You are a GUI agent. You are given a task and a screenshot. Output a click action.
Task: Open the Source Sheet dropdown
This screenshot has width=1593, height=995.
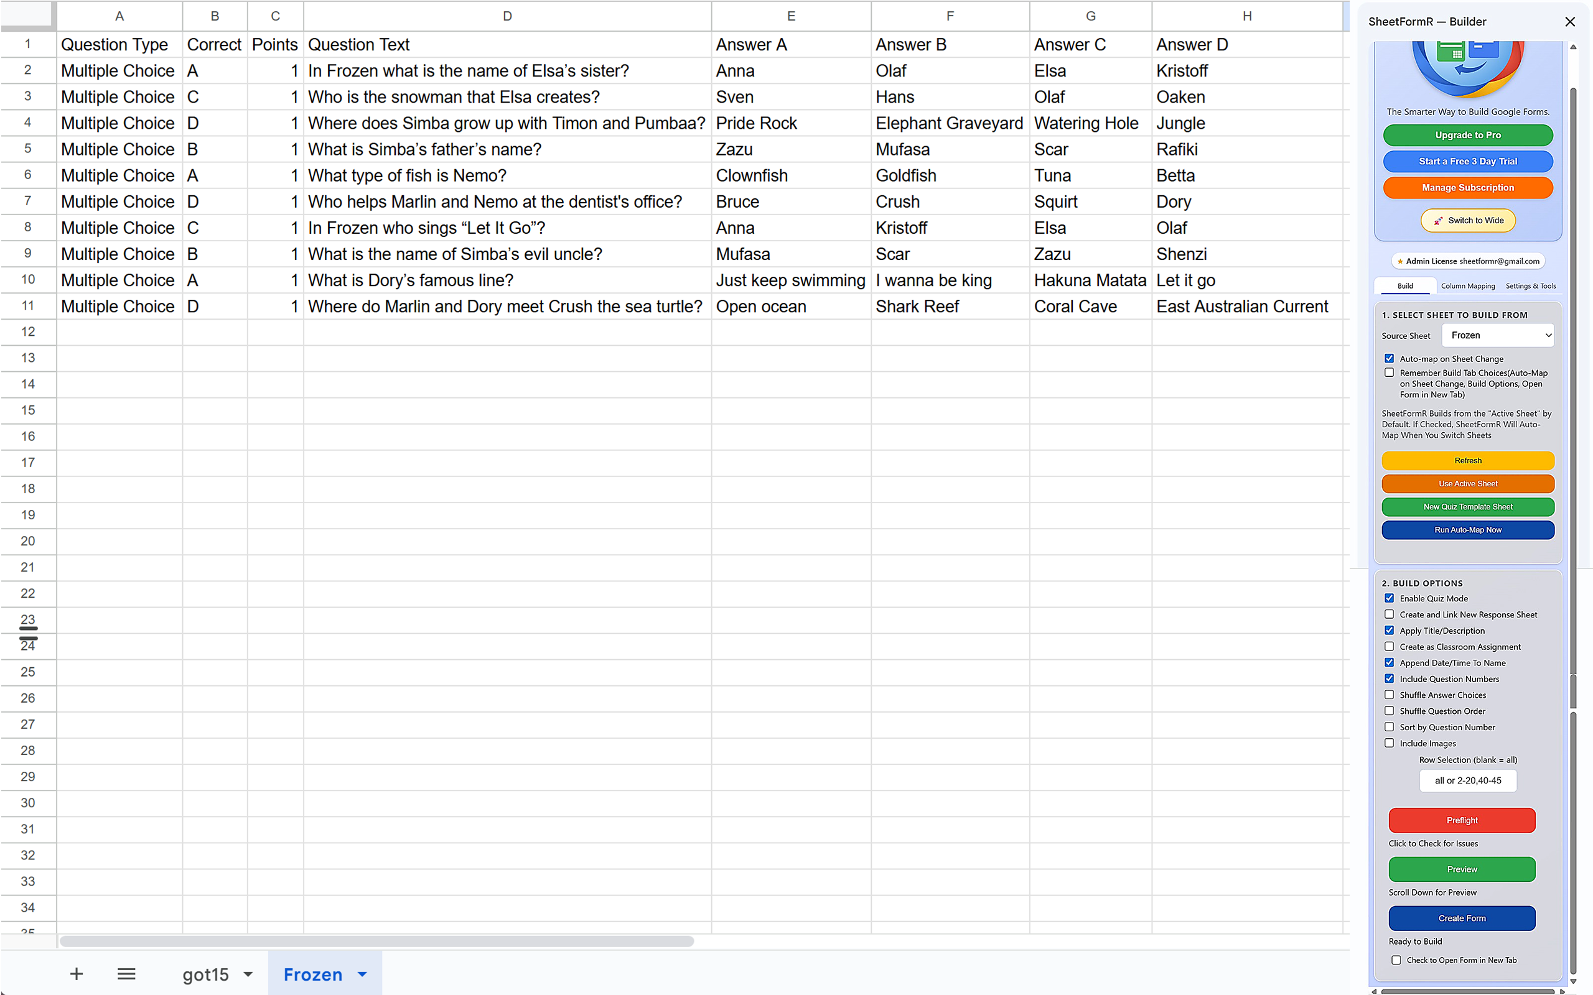[1498, 335]
